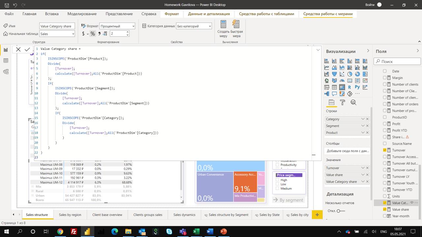Open the Home table dropdown showing Sales
Screen dimensions: 422x237
tap(57, 34)
